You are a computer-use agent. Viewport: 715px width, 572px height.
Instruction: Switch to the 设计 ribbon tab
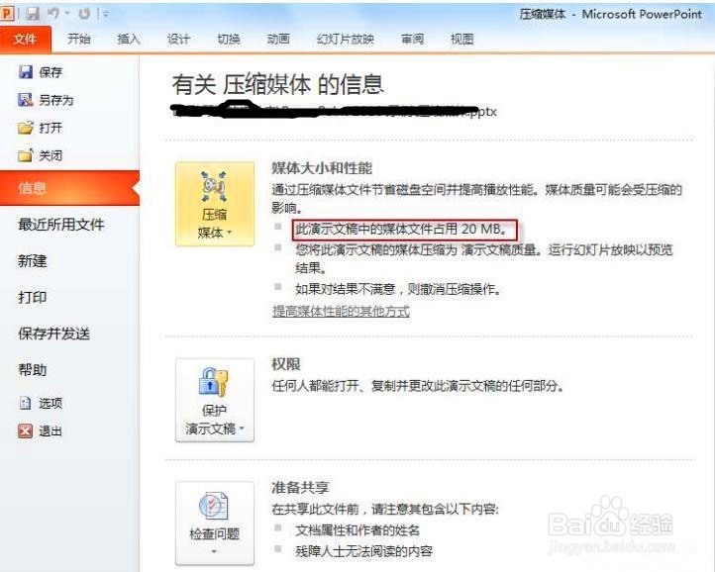[x=178, y=40]
